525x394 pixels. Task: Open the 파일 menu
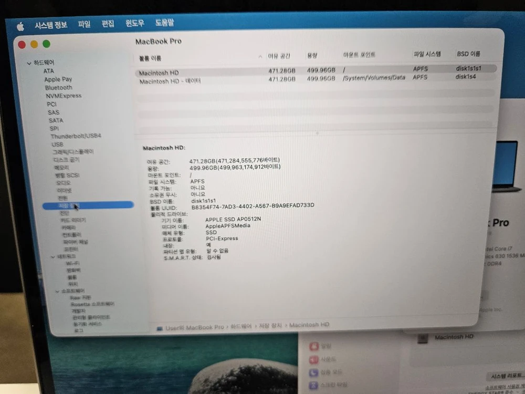85,24
